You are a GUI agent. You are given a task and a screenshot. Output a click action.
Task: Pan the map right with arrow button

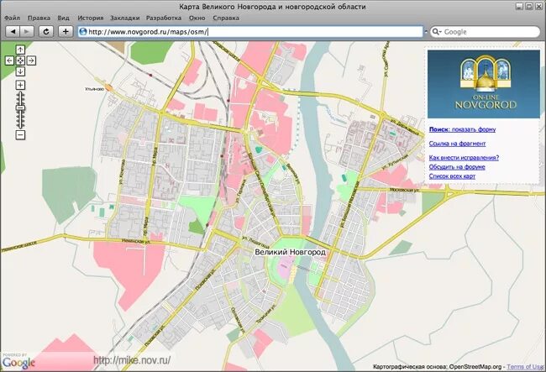coord(31,60)
